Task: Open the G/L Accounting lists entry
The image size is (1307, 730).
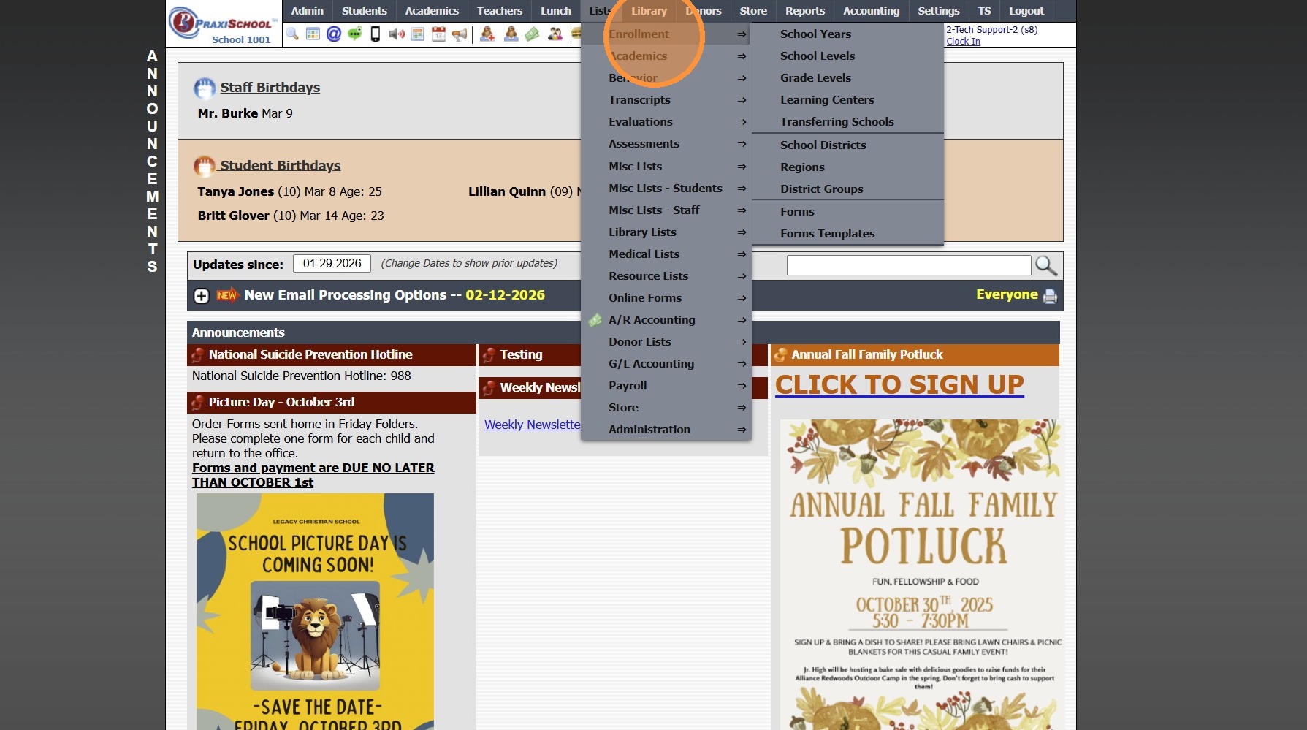Action: click(x=666, y=364)
